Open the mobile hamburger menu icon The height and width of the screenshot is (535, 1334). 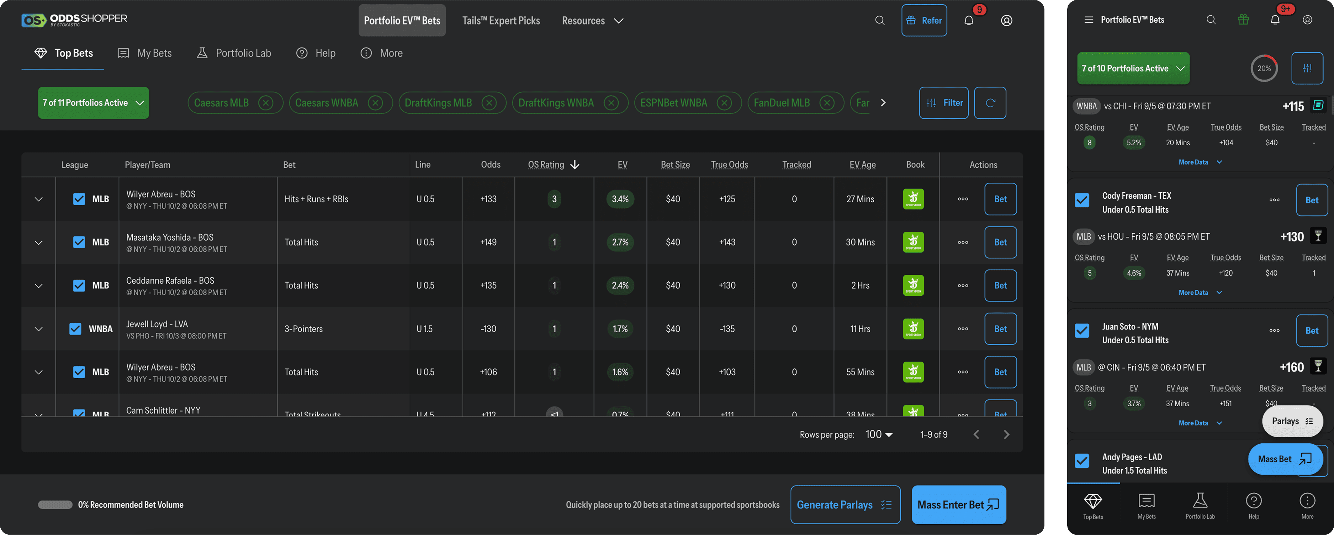[x=1089, y=20]
